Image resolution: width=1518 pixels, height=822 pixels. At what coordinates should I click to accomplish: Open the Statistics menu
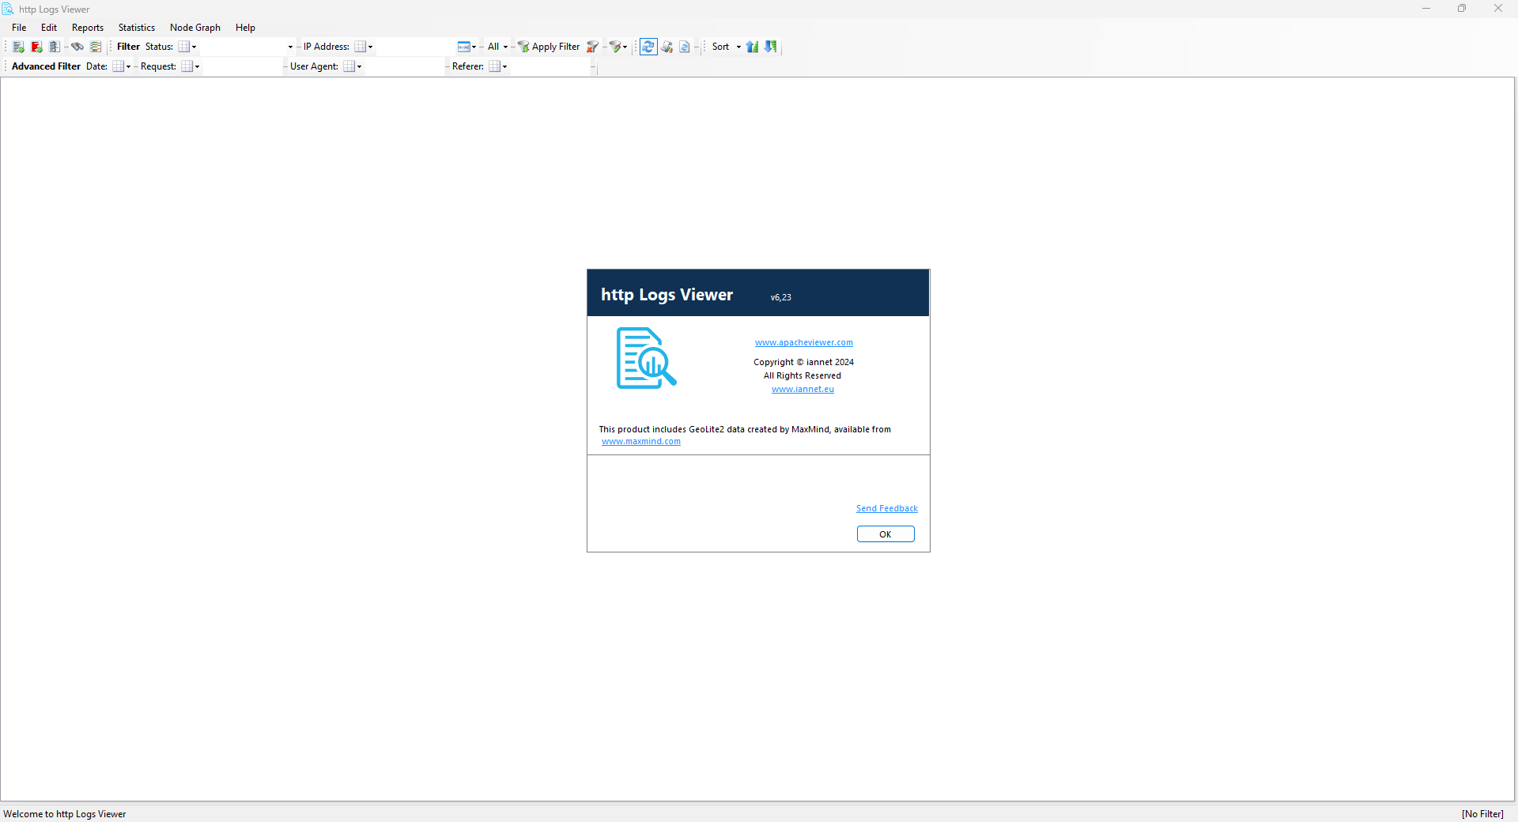coord(137,28)
